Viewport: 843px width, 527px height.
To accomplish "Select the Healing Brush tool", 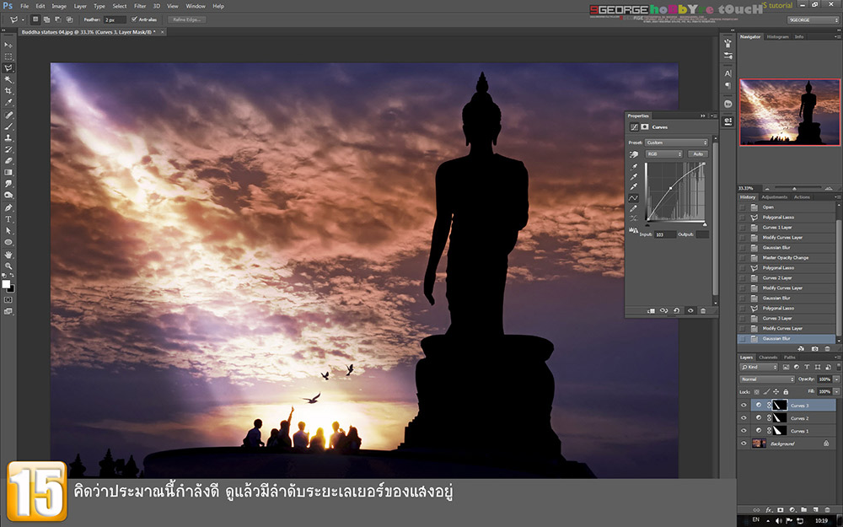I will tap(8, 115).
